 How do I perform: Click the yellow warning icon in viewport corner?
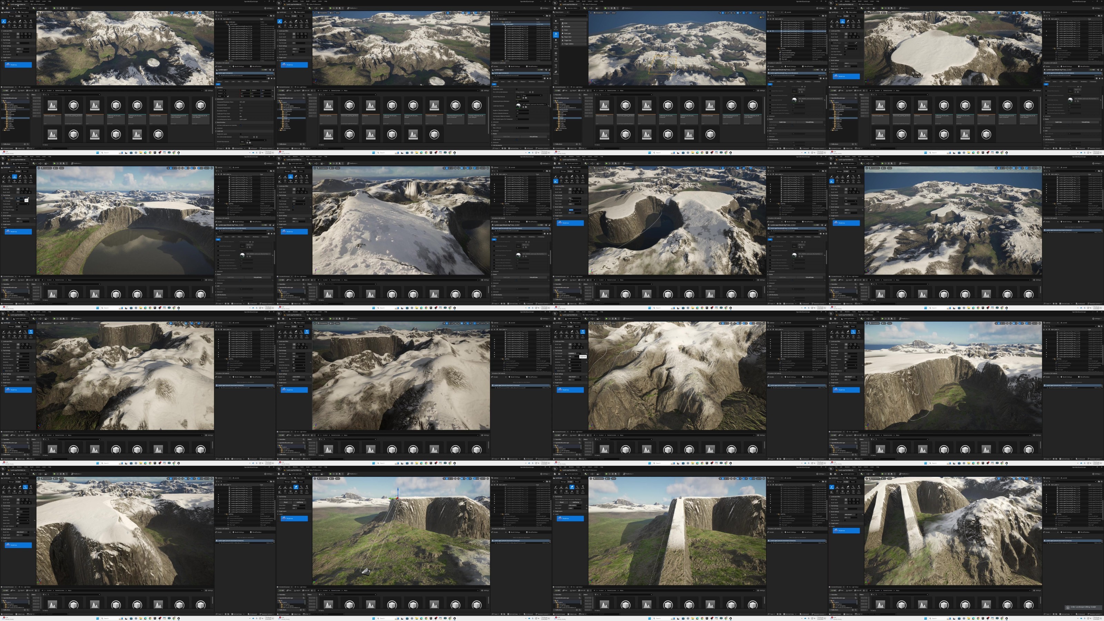pyautogui.click(x=761, y=17)
